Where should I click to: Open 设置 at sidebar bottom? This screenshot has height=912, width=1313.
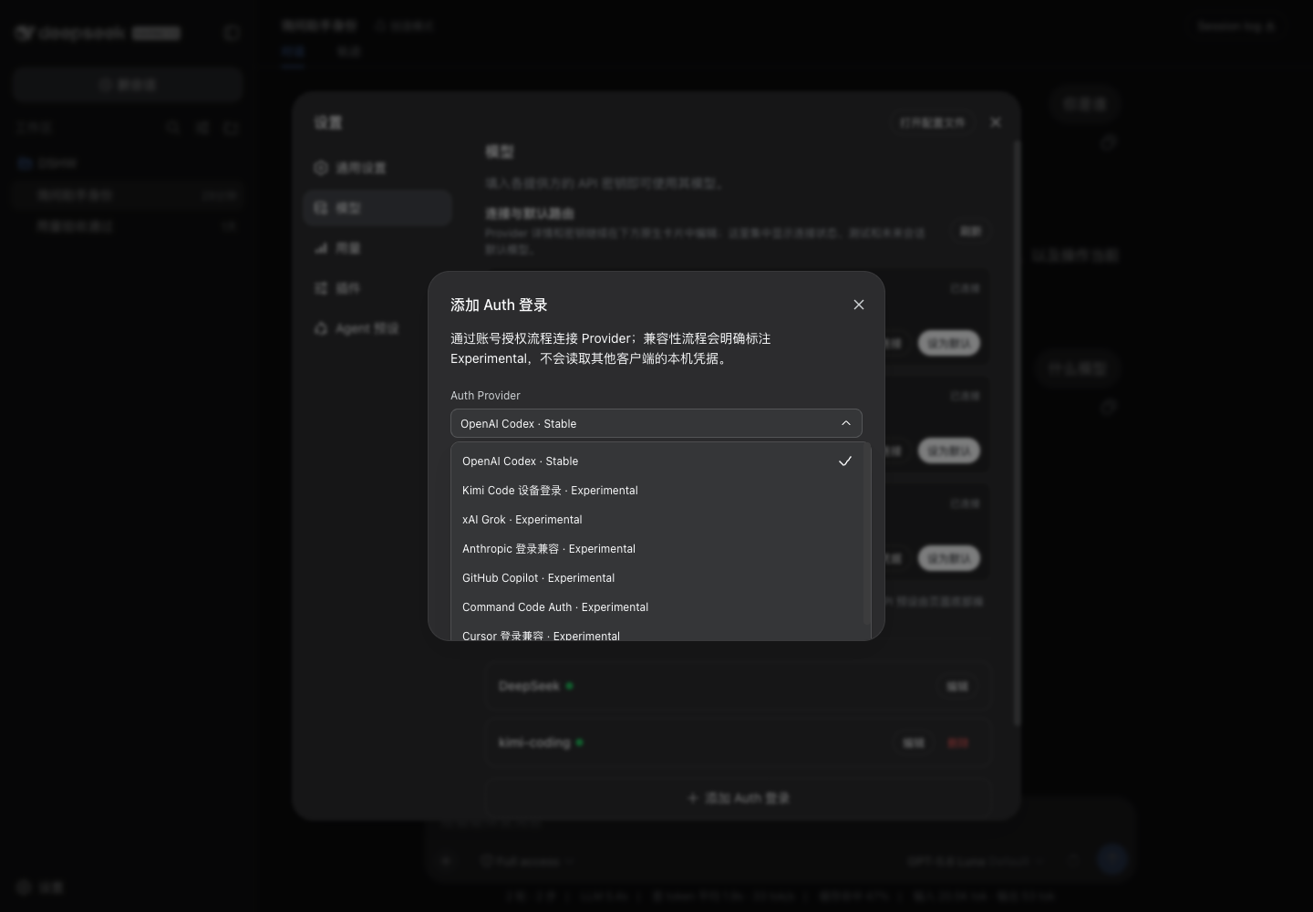click(x=41, y=887)
